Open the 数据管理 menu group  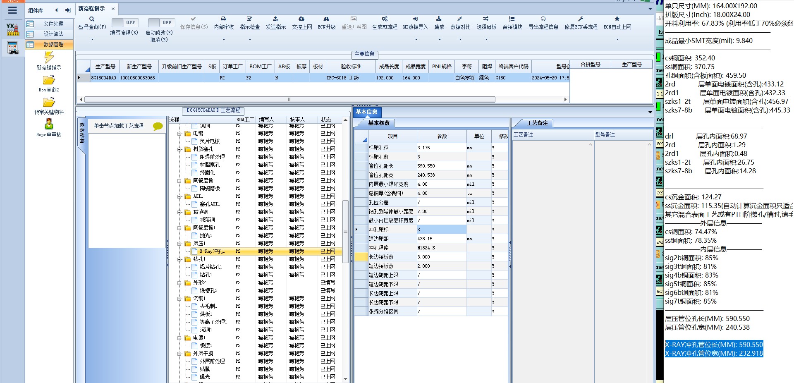[x=49, y=44]
